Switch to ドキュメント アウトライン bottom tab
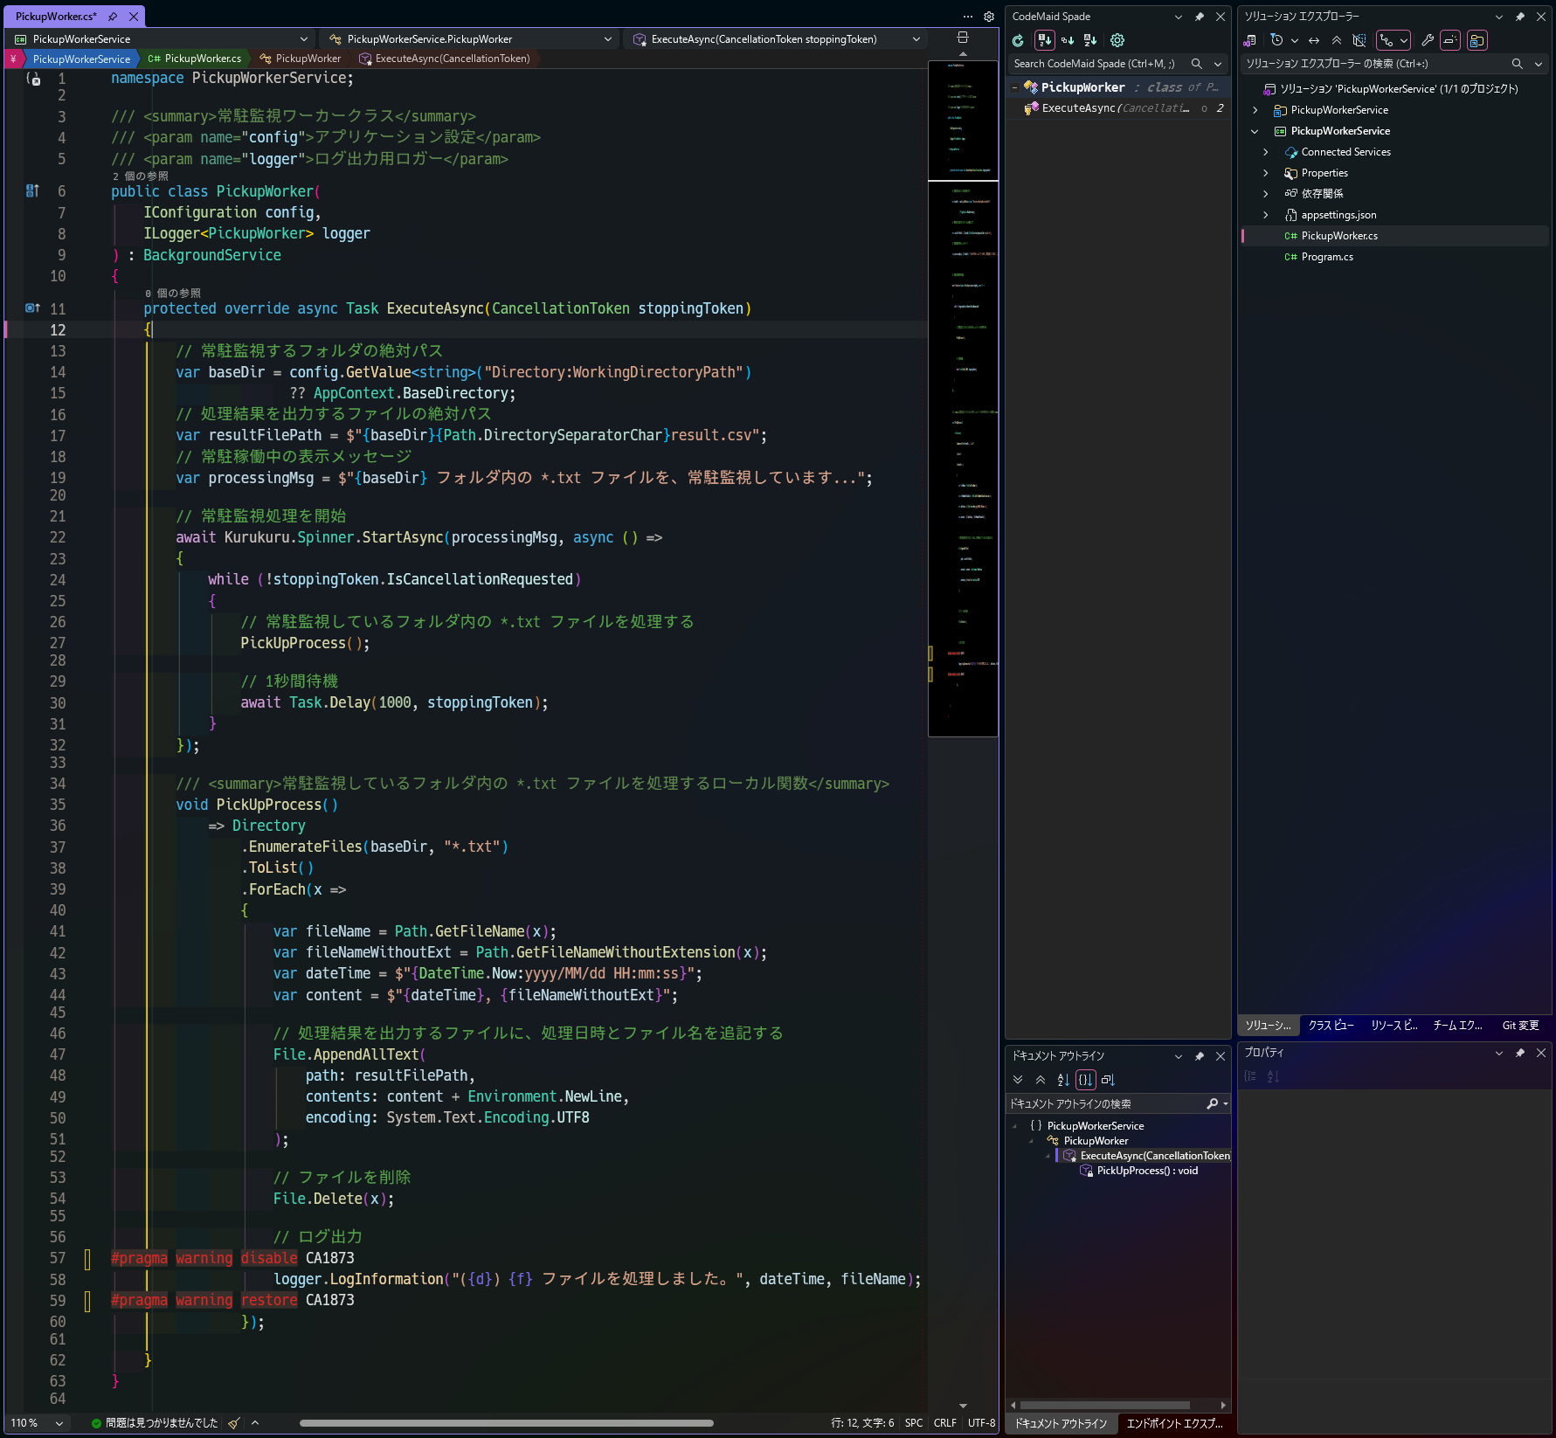 pos(1061,1423)
